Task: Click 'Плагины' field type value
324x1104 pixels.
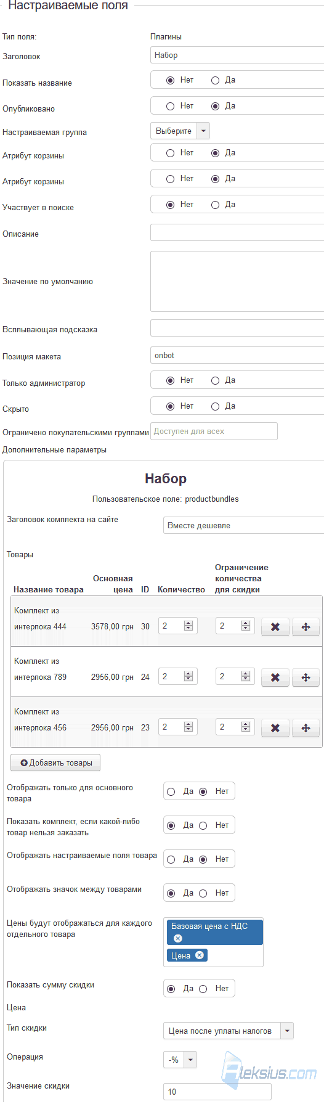Action: tap(166, 36)
